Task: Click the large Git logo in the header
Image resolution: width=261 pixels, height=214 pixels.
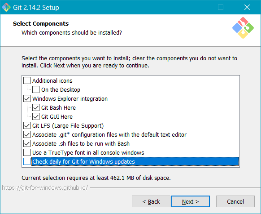Action: (243, 28)
